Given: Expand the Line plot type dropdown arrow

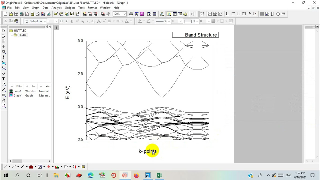Looking at the screenshot, I should [9, 167].
